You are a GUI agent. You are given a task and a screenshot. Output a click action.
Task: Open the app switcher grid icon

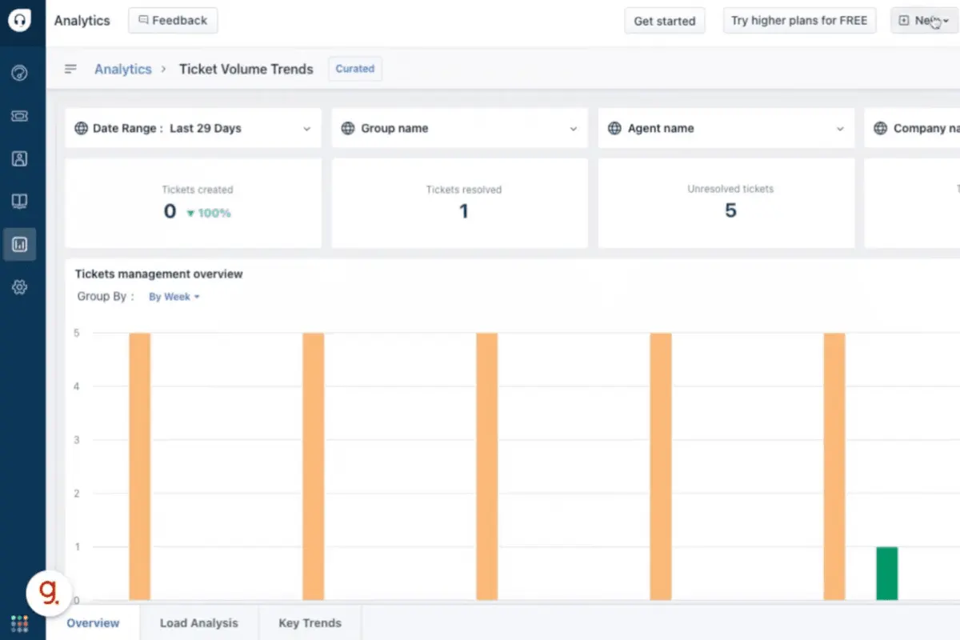coord(20,623)
